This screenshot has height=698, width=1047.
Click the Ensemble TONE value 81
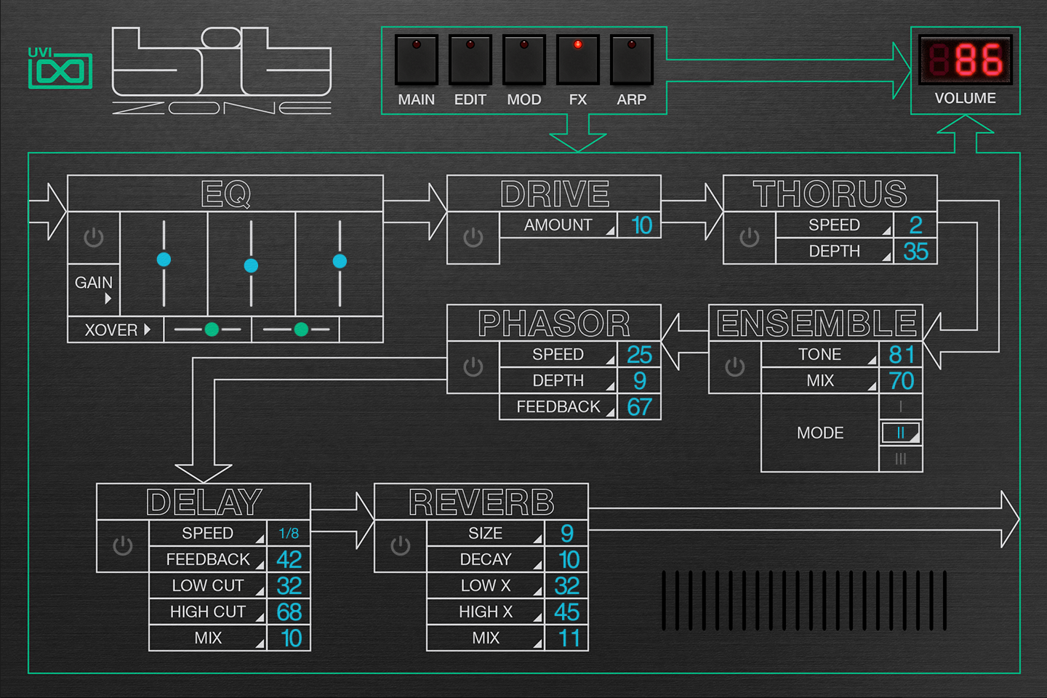click(901, 355)
